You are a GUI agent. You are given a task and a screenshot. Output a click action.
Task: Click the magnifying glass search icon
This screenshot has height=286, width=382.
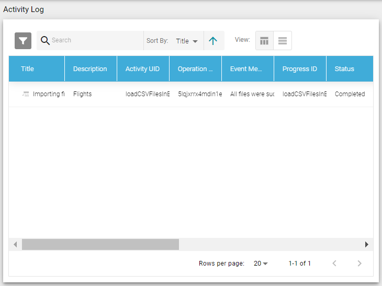(45, 41)
